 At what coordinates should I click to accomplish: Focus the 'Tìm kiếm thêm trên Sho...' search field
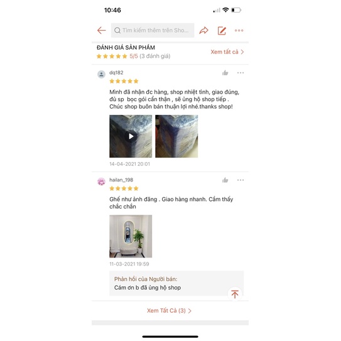[153, 30]
